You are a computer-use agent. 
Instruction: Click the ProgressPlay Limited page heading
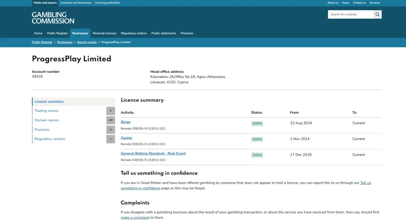coord(71,59)
